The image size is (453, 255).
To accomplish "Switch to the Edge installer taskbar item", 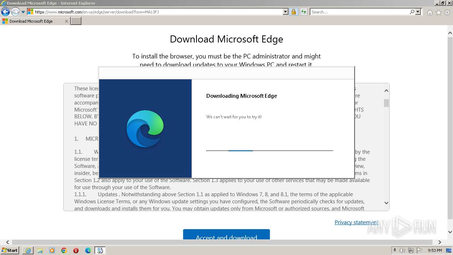I will coord(100,250).
